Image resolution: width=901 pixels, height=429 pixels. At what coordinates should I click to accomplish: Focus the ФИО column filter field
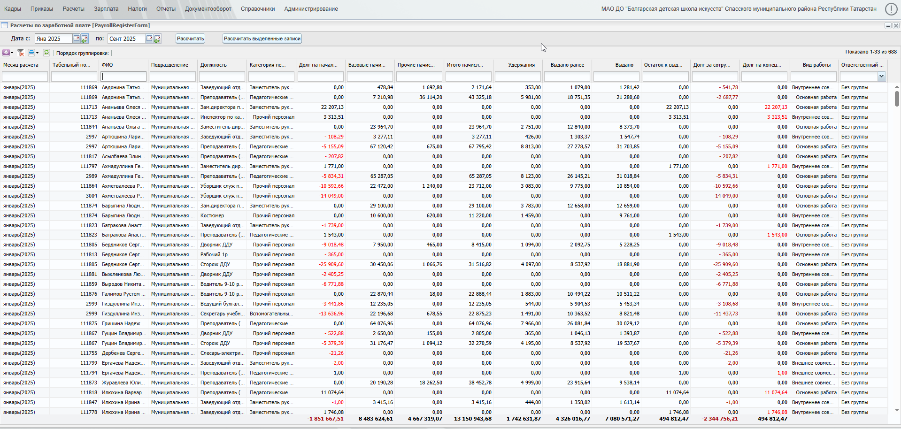124,77
